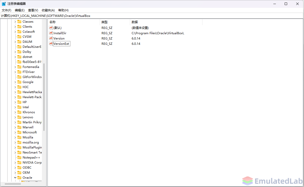
Task: Click the Notepad++ key folder icon
Action: [19, 158]
